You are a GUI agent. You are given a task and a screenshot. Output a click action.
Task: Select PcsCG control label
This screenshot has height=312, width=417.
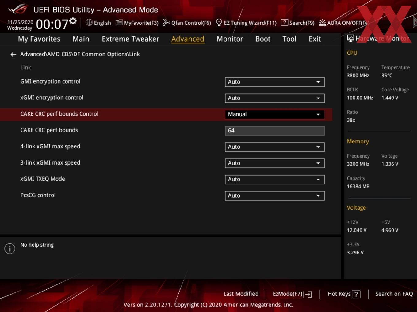(x=38, y=195)
